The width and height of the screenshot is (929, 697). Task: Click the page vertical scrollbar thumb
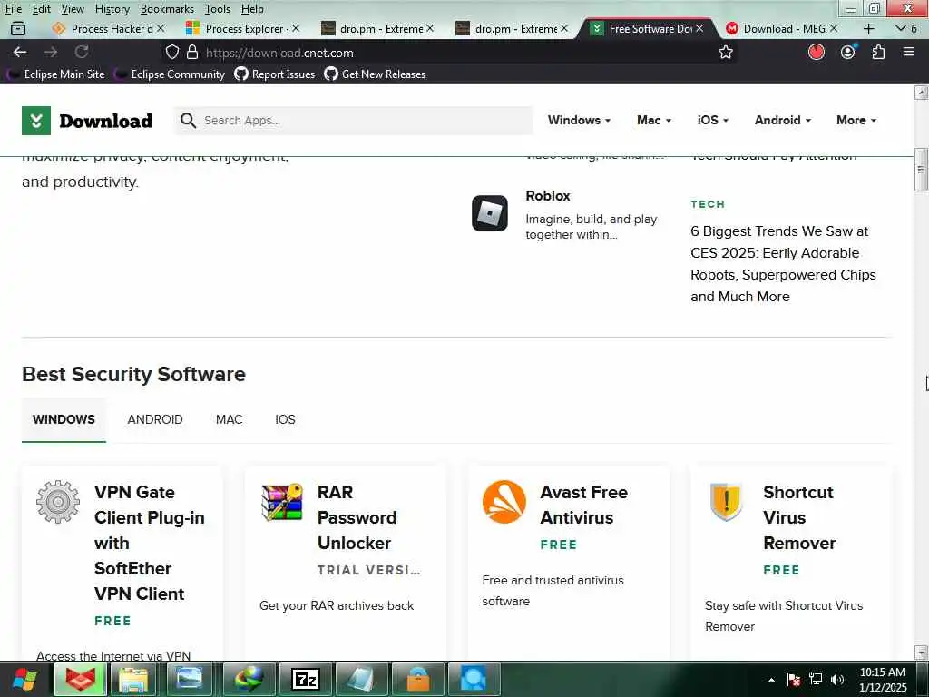coord(922,170)
